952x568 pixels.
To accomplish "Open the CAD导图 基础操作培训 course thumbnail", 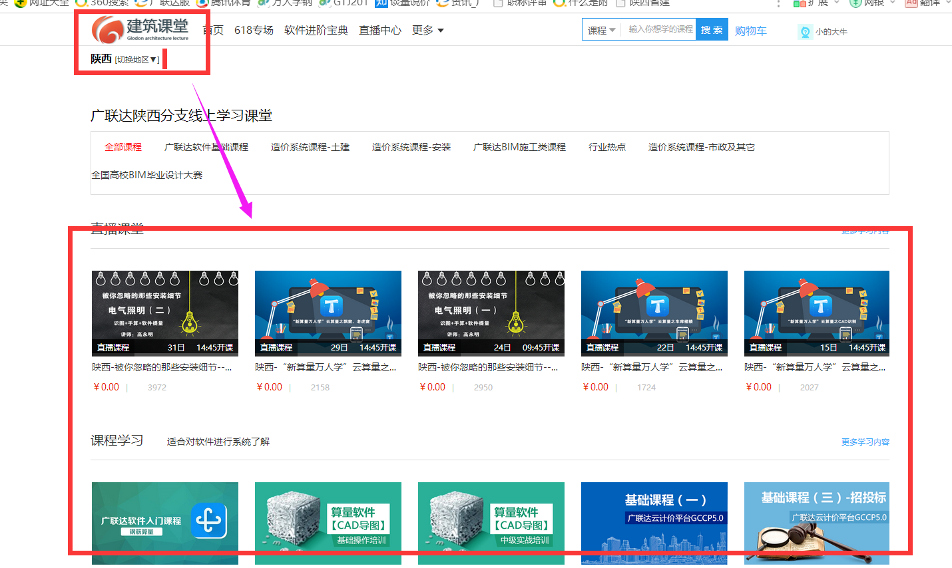I will click(328, 523).
